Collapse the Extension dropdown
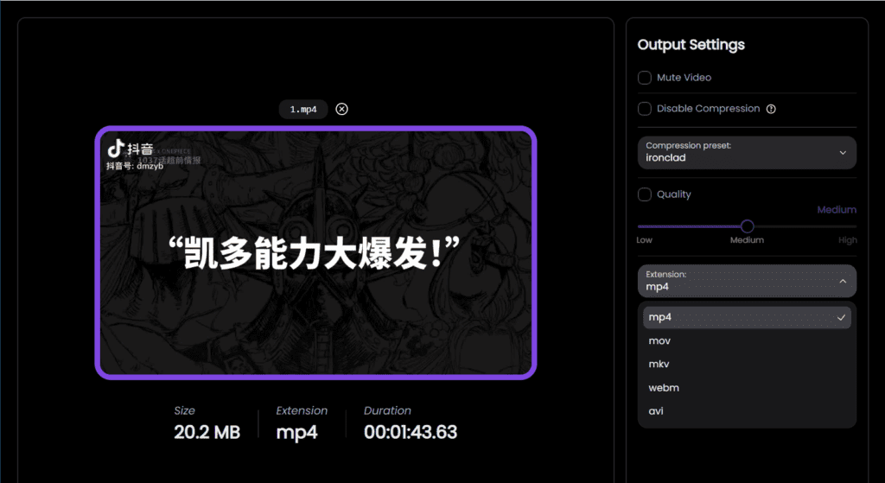 coord(747,281)
